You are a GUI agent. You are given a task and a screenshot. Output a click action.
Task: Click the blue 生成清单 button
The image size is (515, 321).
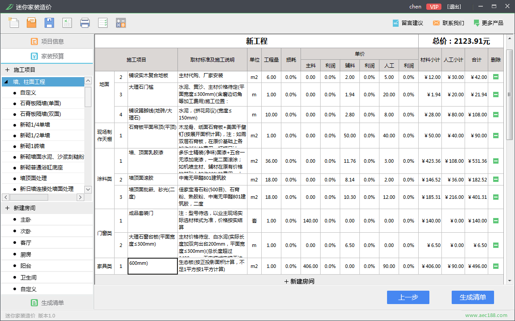(473, 297)
